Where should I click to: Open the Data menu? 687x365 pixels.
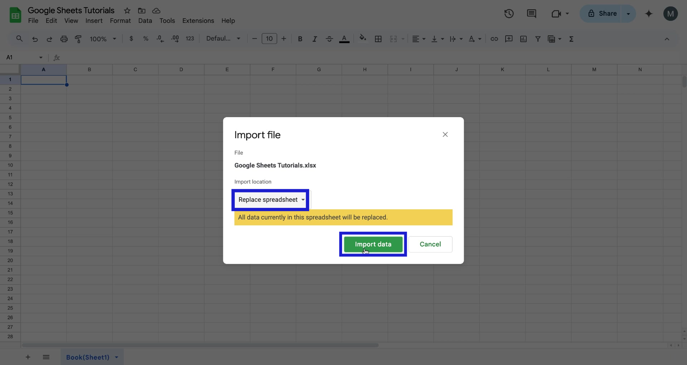coord(145,21)
